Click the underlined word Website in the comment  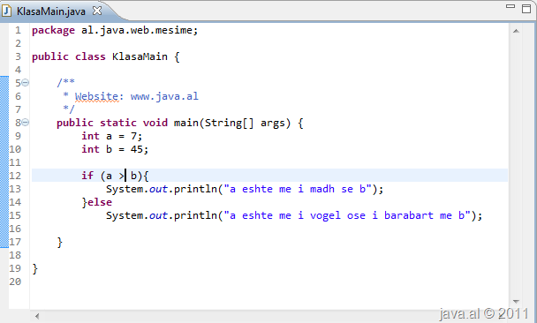click(97, 96)
